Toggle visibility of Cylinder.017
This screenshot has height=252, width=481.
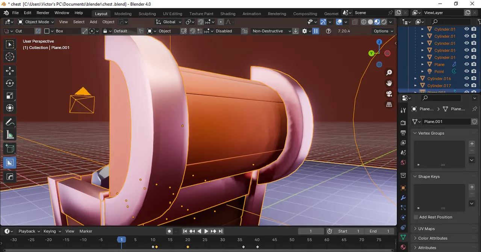coord(467,86)
